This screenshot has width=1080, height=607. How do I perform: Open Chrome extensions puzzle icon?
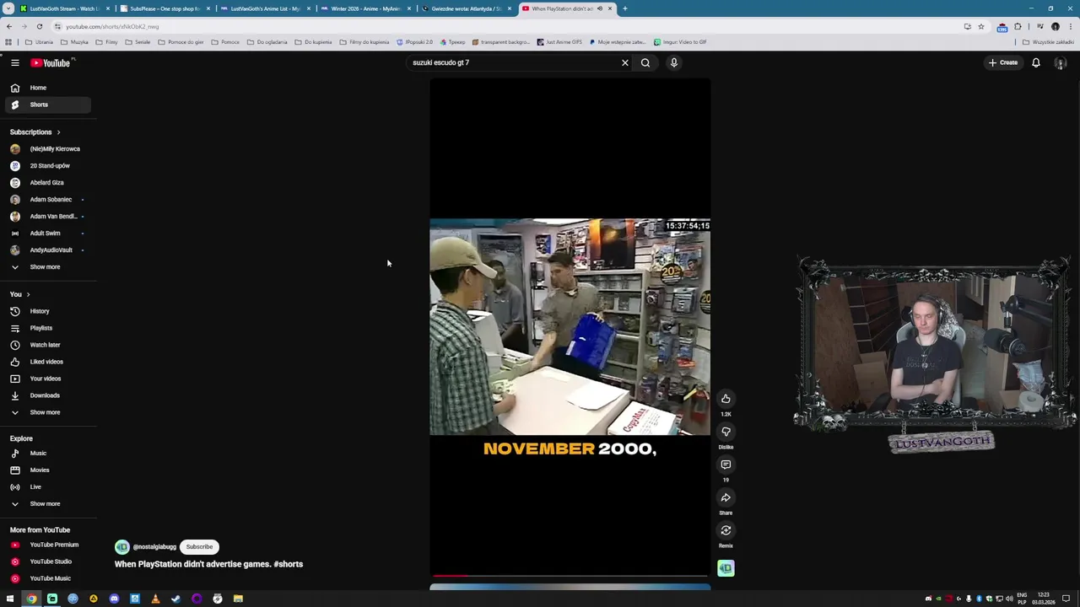click(1018, 26)
